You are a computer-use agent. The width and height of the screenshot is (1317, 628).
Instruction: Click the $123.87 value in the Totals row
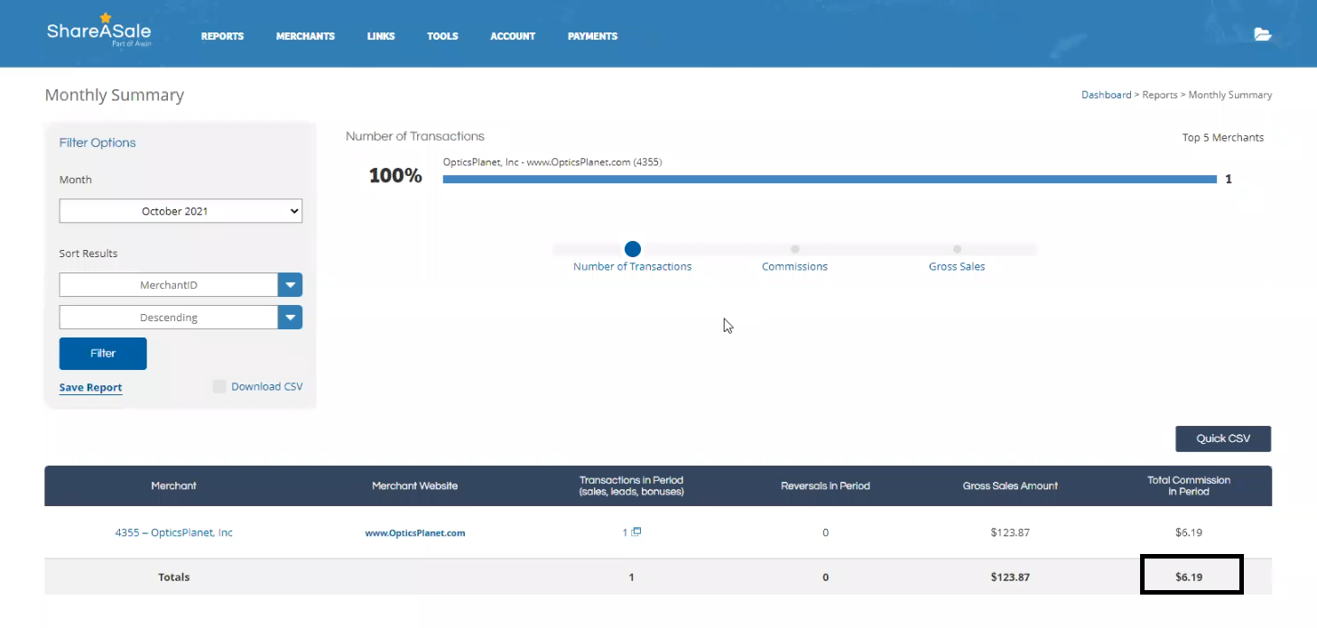1010,577
